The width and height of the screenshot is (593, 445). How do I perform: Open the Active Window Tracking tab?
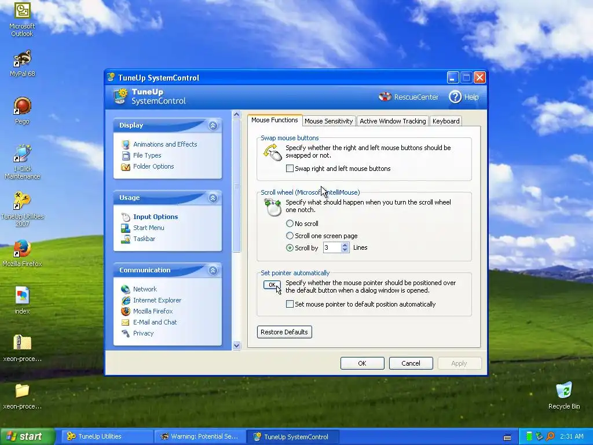click(393, 121)
